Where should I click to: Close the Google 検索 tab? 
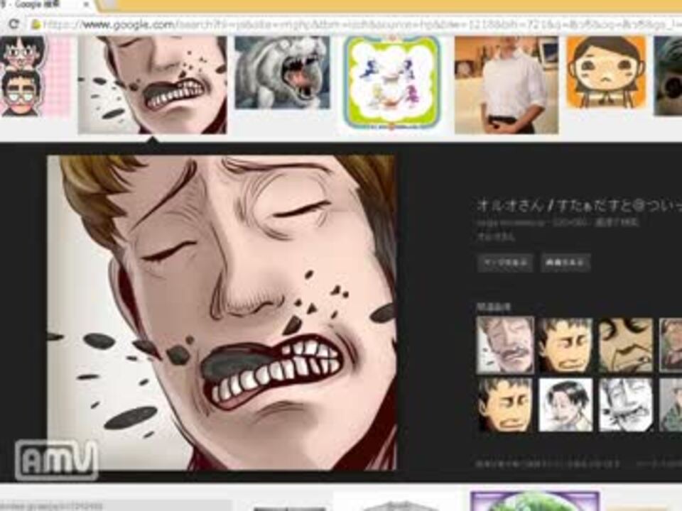[x=86, y=5]
